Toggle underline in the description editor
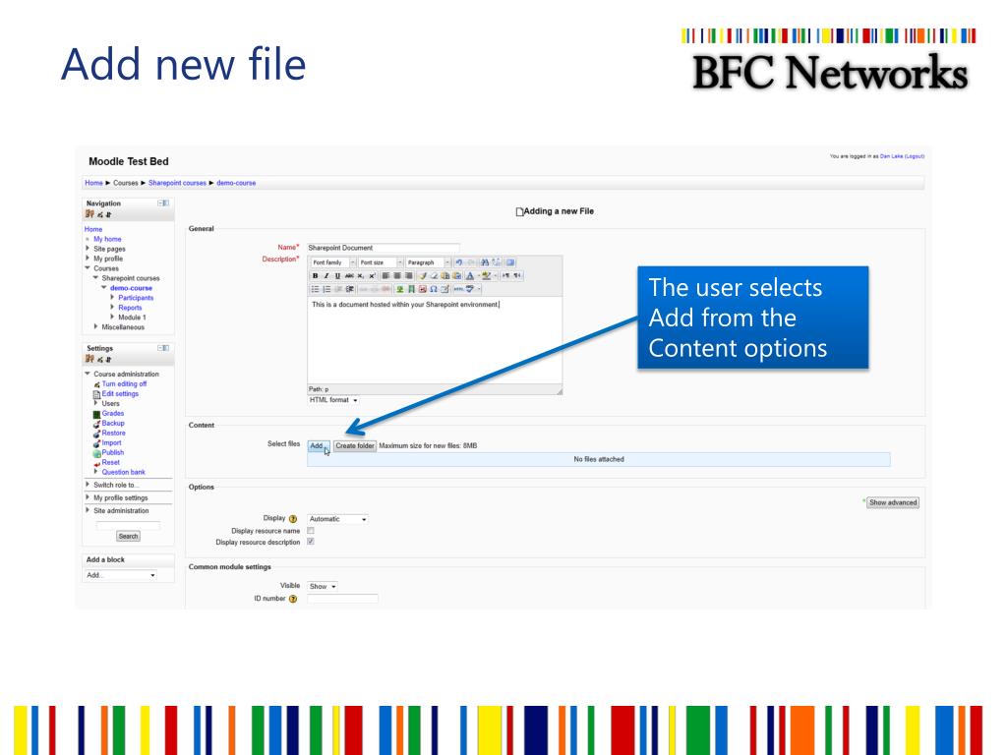 338,276
